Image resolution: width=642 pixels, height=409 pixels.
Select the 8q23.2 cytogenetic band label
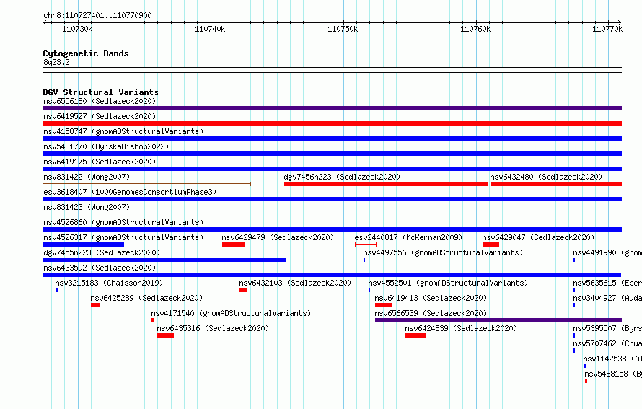click(56, 62)
